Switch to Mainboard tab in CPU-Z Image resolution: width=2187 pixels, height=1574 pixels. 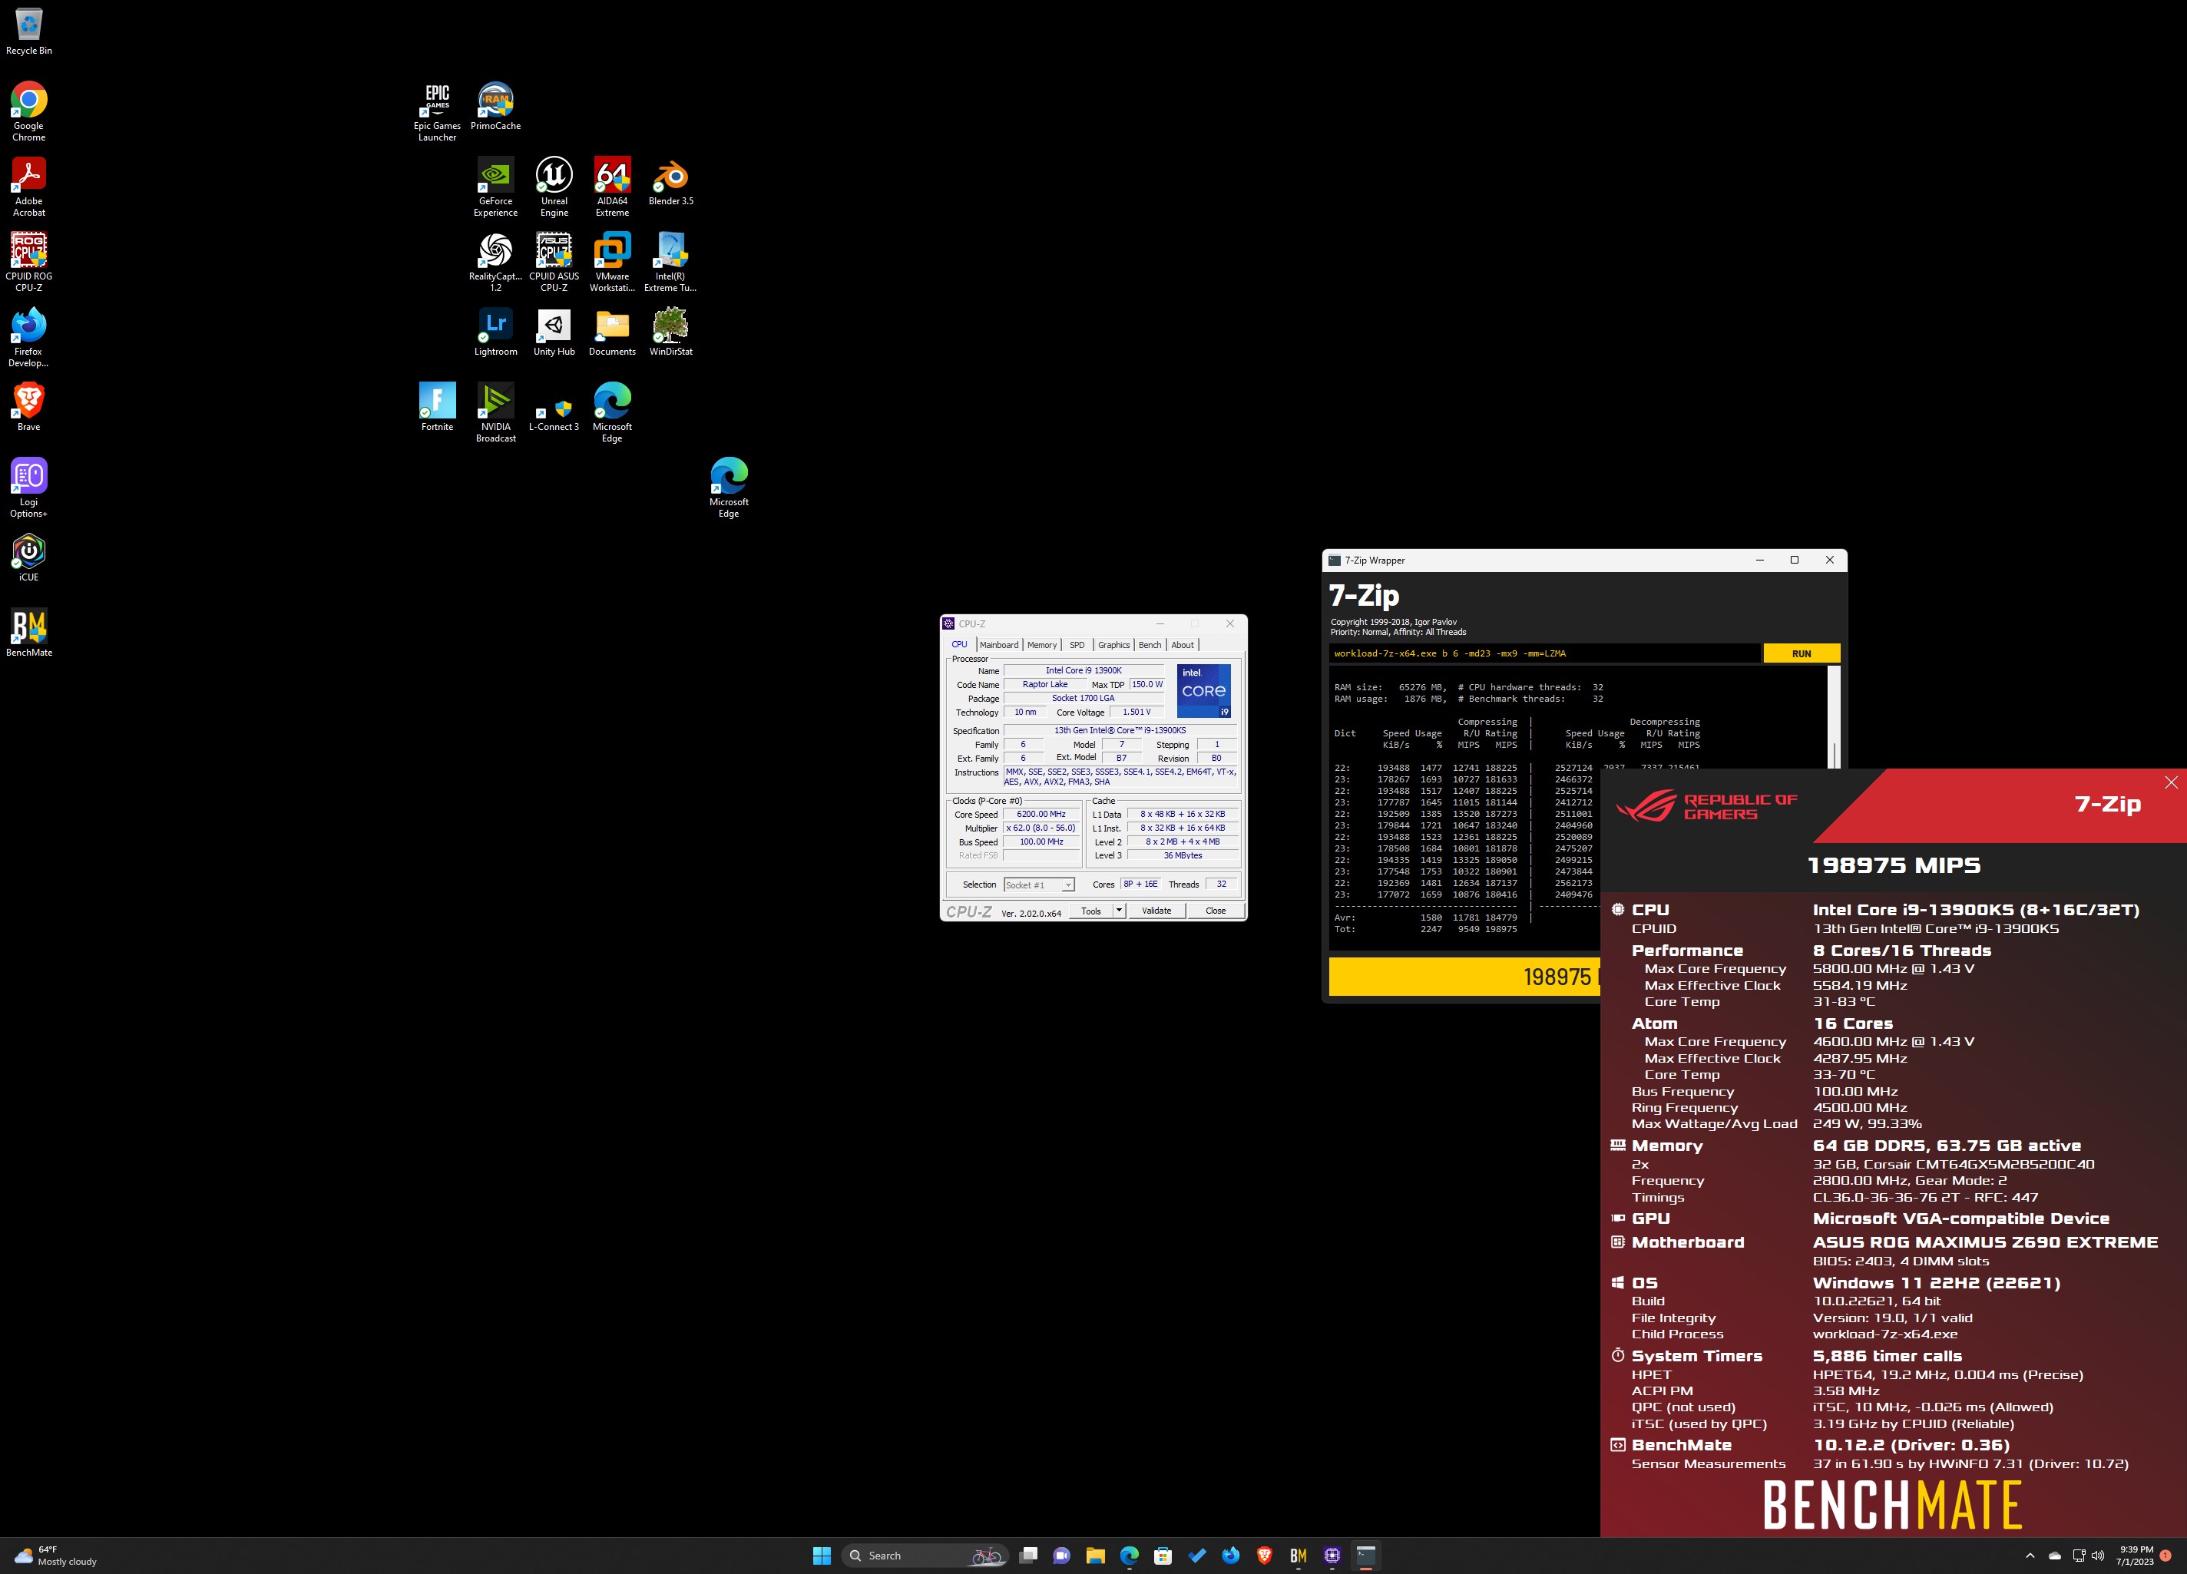point(999,645)
